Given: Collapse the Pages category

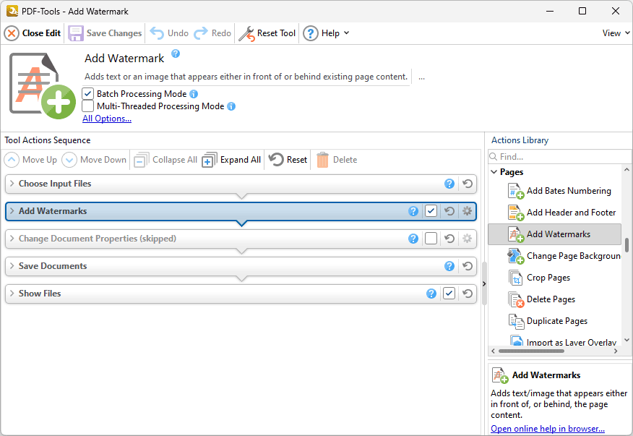Looking at the screenshot, I should point(494,172).
